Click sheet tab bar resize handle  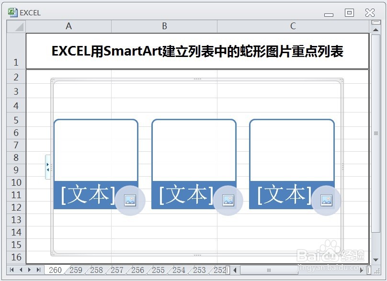tap(228, 270)
